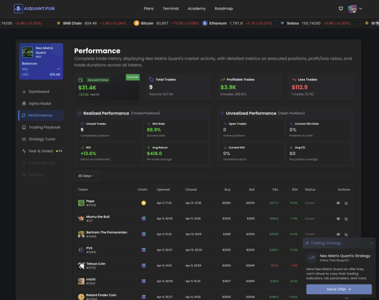
Task: Toggle the light/dark theme sun icon
Action: 341,8
